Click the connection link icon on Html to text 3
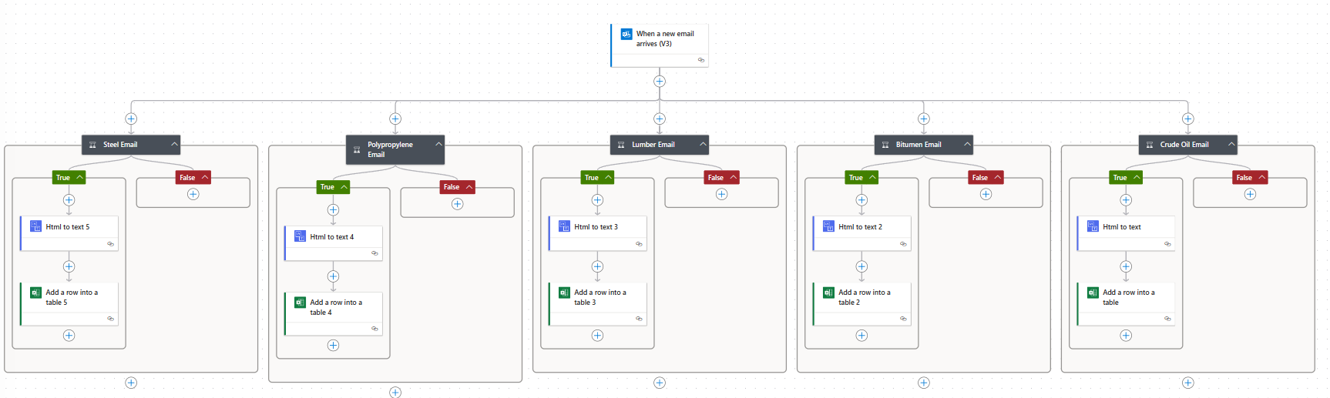 pos(639,243)
